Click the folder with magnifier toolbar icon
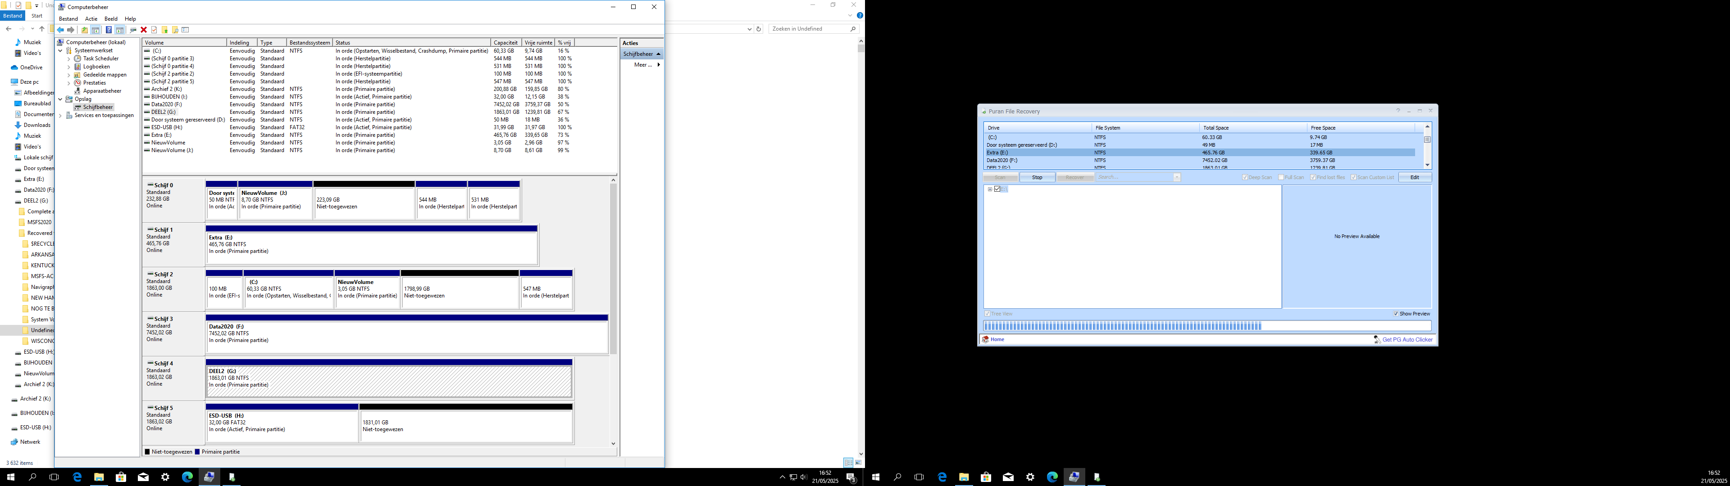1730x486 pixels. coord(175,30)
